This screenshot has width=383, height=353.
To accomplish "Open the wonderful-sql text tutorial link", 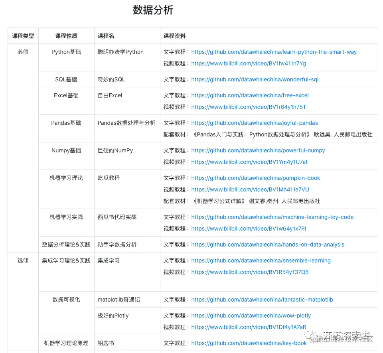I will [x=254, y=79].
